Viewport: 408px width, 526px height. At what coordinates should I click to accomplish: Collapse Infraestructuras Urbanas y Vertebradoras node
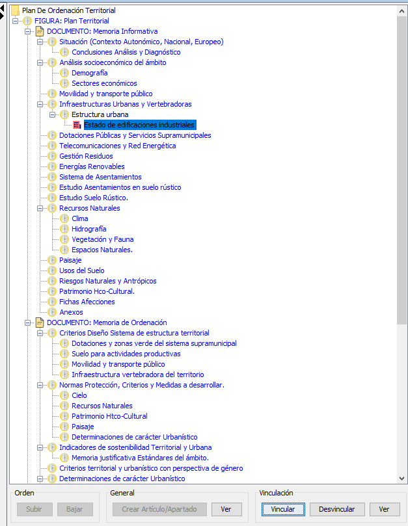[x=40, y=104]
